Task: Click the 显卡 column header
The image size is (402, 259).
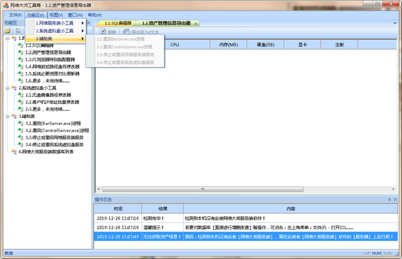Action: tap(303, 45)
